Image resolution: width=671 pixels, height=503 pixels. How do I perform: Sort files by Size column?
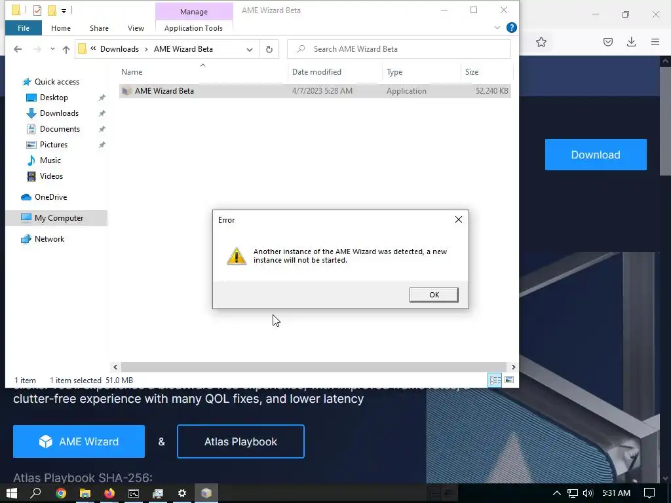tap(472, 72)
